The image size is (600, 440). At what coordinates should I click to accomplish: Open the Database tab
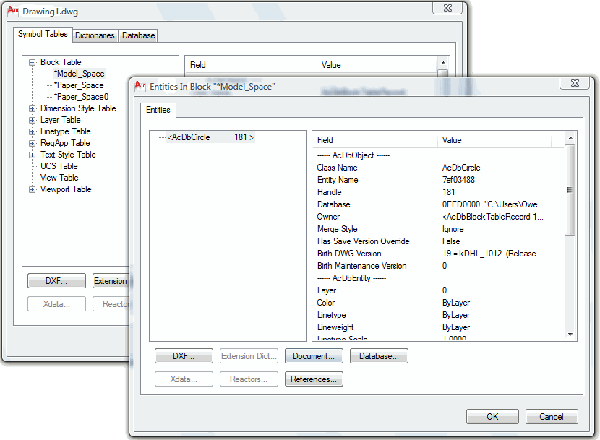[x=138, y=35]
